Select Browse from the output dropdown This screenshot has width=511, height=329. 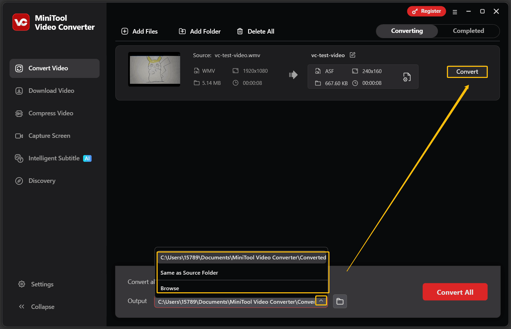point(169,288)
